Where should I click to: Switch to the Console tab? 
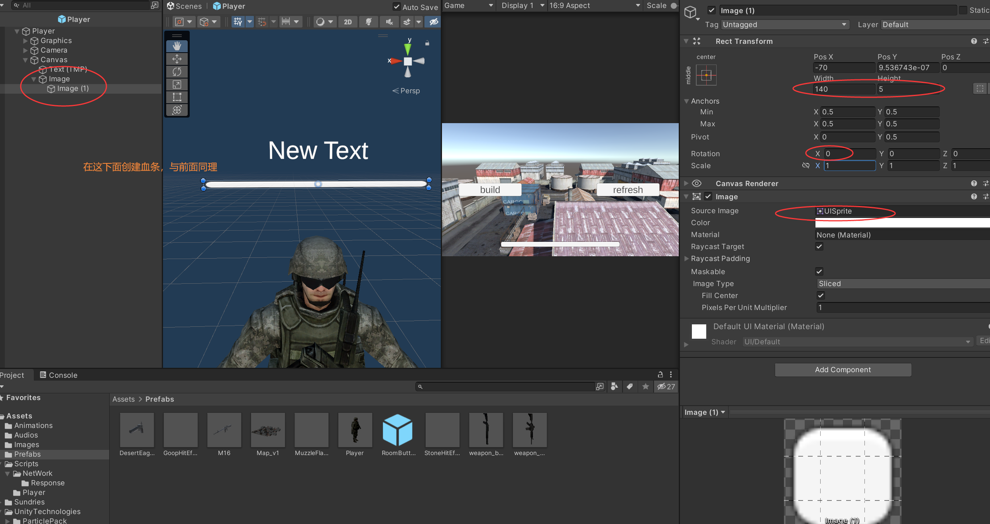pos(59,375)
